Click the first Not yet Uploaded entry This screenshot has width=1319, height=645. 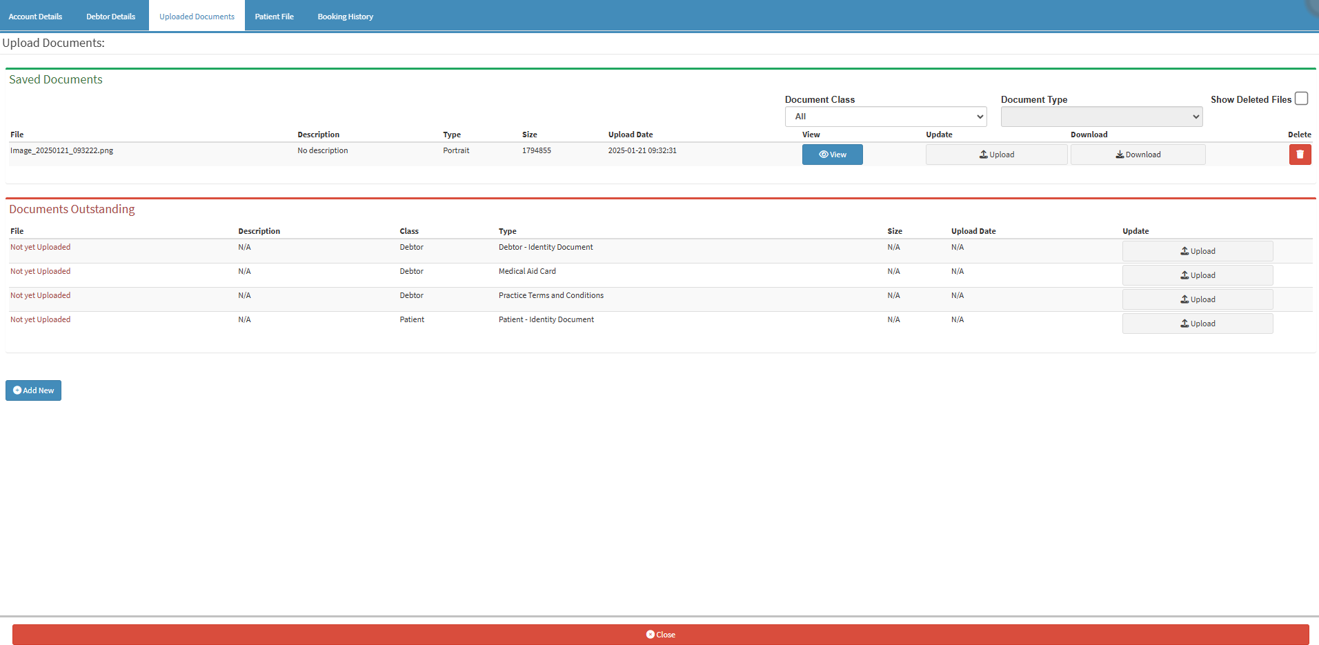pos(40,247)
